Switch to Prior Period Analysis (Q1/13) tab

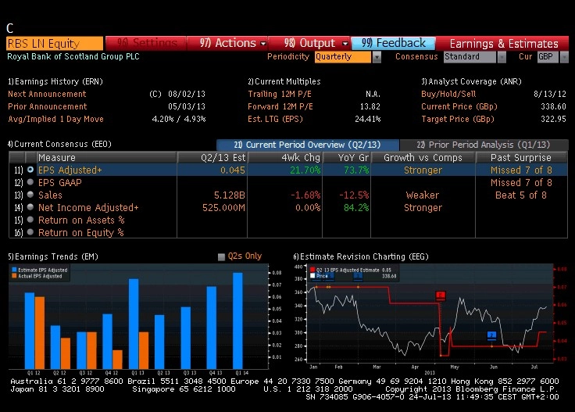pyautogui.click(x=484, y=145)
